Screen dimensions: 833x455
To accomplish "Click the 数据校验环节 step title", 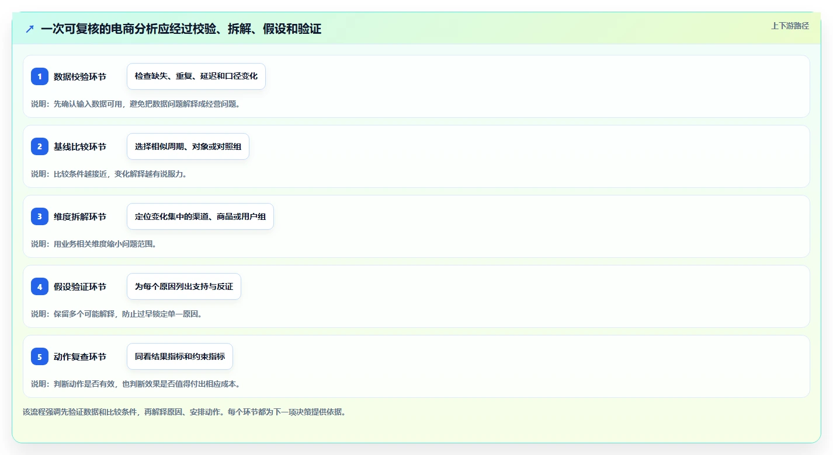I will (80, 76).
